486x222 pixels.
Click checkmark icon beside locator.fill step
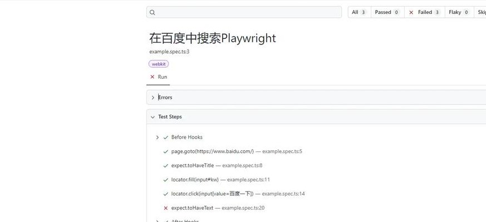coord(165,180)
